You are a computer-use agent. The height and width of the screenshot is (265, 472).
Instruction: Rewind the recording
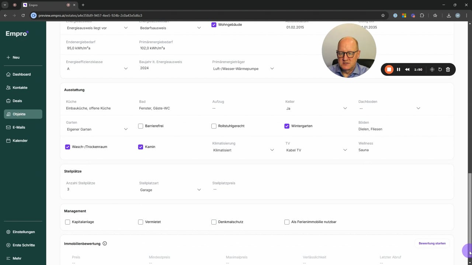point(407,70)
